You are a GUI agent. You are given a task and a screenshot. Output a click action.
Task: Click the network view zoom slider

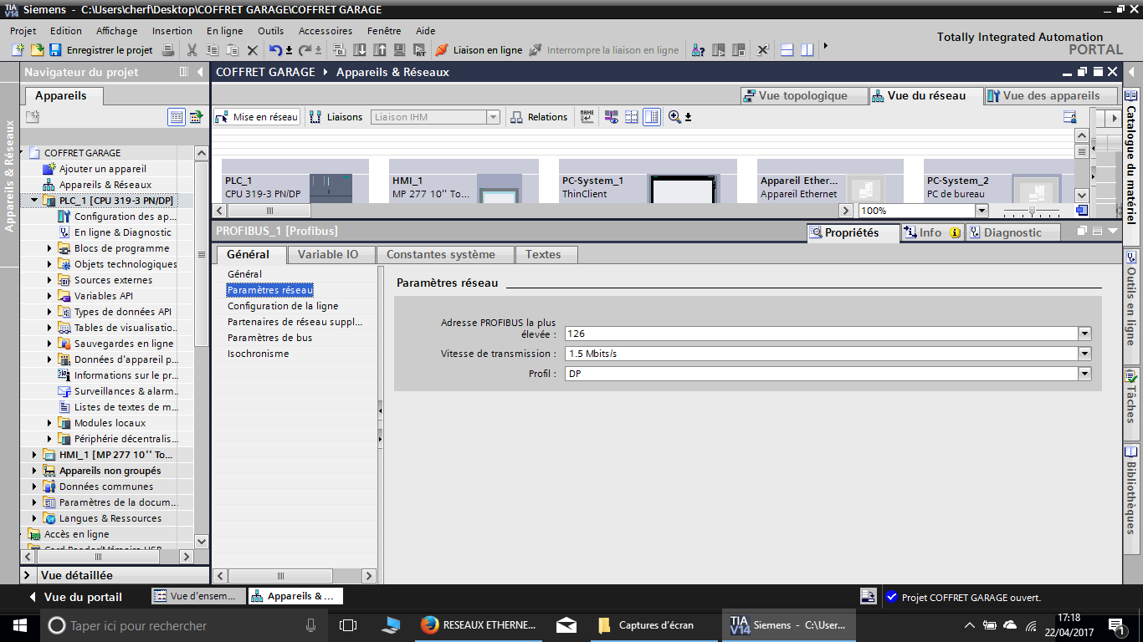point(1032,211)
